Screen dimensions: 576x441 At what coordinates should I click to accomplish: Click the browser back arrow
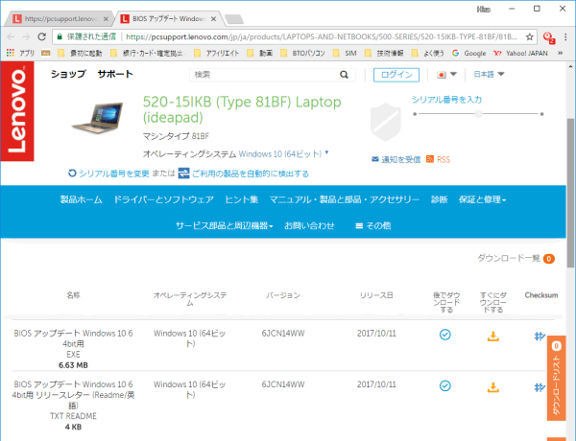point(11,36)
